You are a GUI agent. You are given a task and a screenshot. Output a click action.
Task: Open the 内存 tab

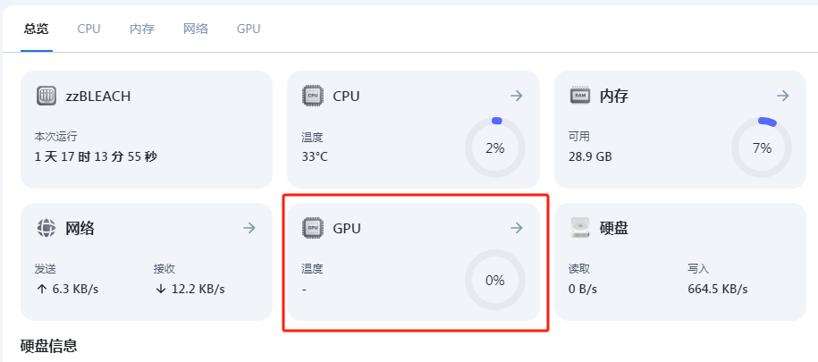point(142,29)
